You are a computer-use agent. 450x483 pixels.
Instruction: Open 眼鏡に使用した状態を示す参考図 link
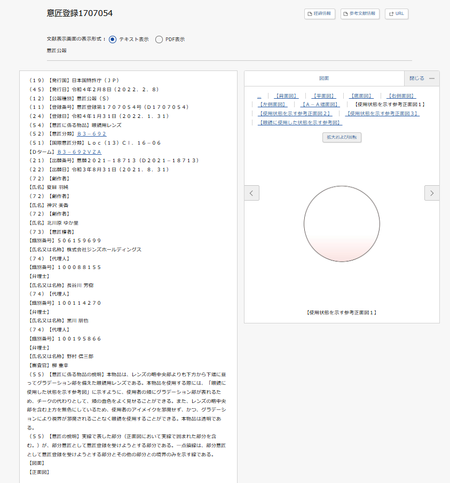coord(299,122)
